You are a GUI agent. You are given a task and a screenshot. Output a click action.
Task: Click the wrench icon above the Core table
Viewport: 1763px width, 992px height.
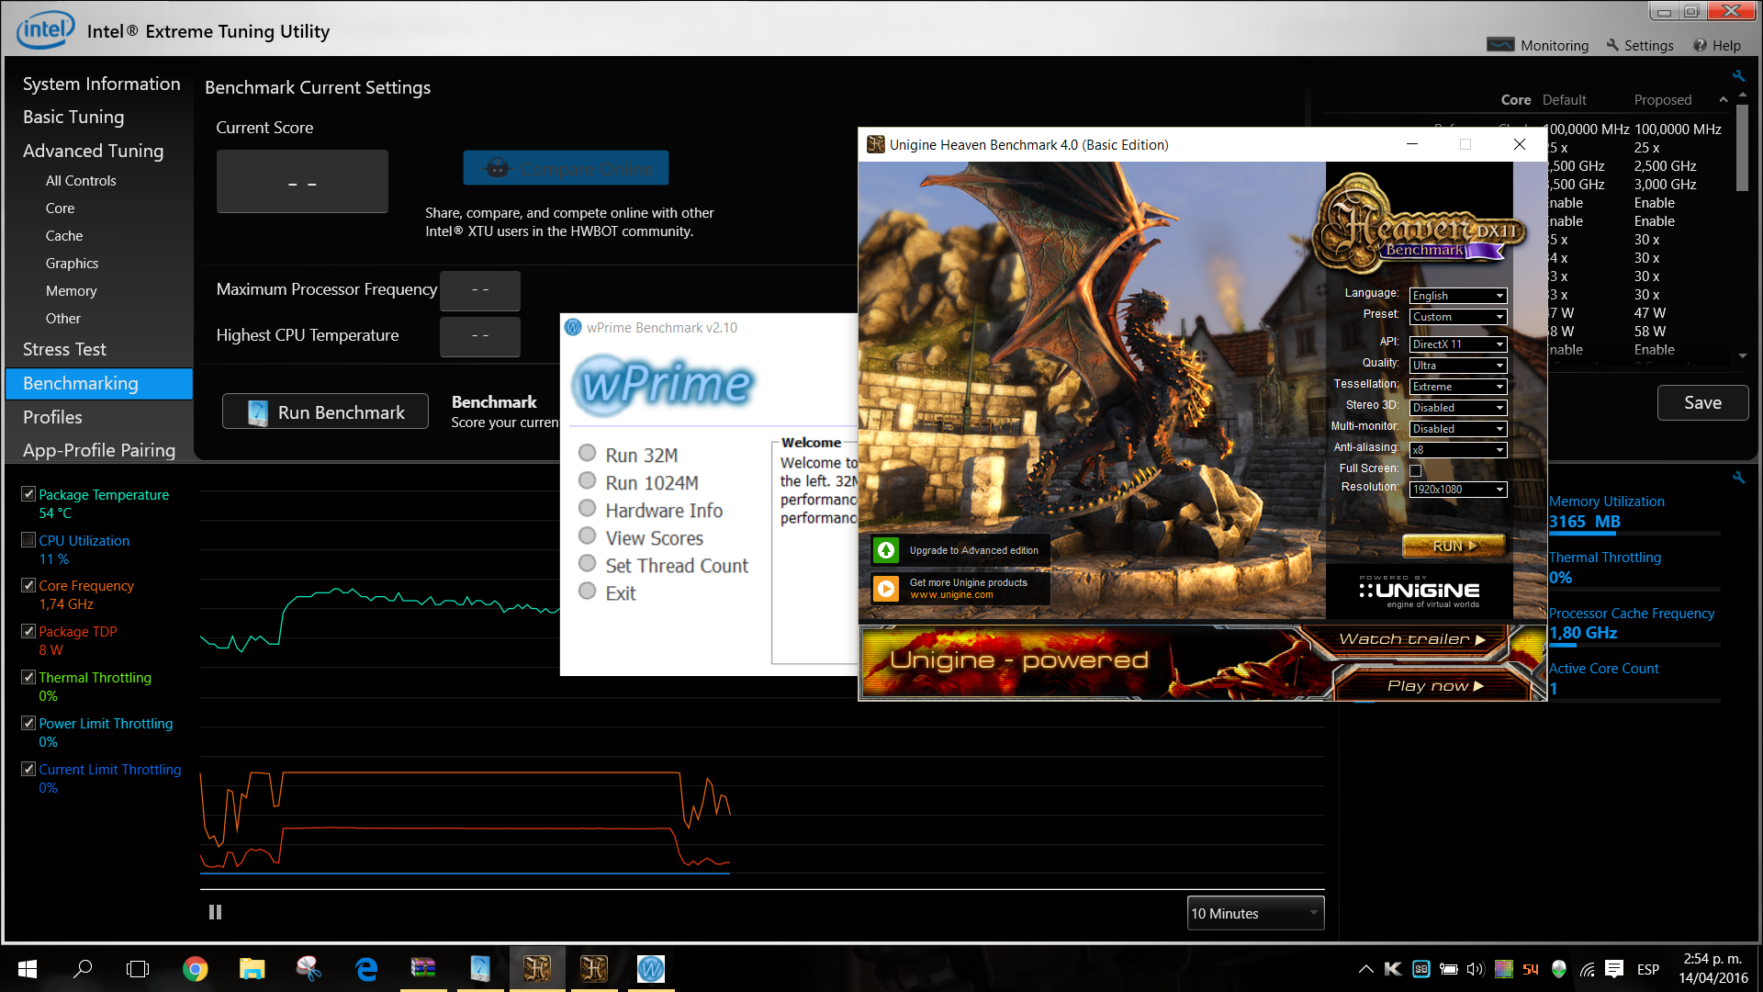coord(1738,76)
